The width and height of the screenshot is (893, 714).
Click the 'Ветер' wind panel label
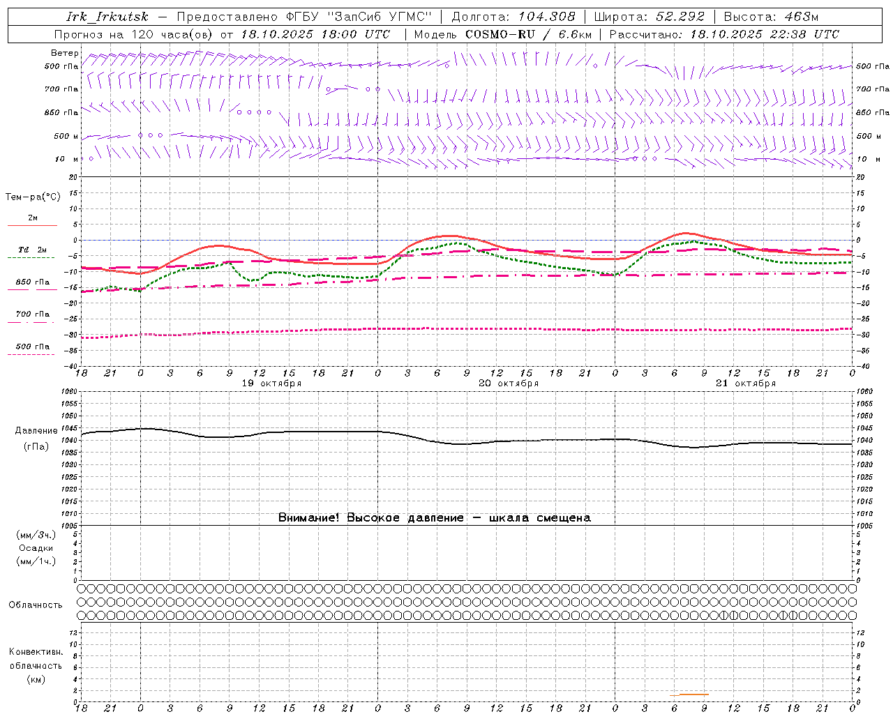pos(65,53)
